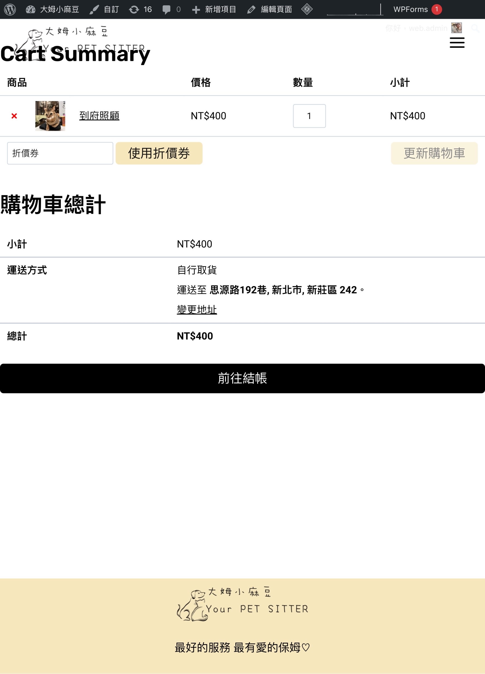485x674 pixels.
Task: Focus the quantity box for 到府照顧
Action: pyautogui.click(x=309, y=116)
